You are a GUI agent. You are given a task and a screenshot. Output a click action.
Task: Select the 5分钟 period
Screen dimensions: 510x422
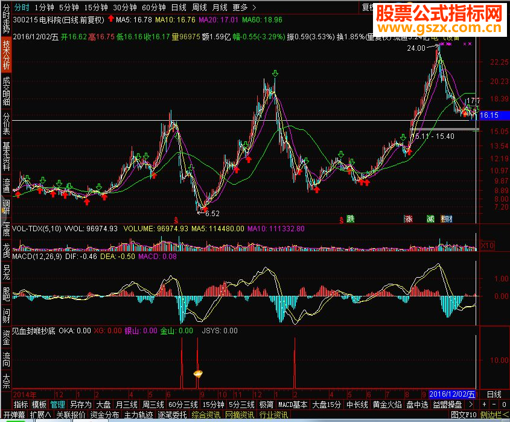pos(69,7)
